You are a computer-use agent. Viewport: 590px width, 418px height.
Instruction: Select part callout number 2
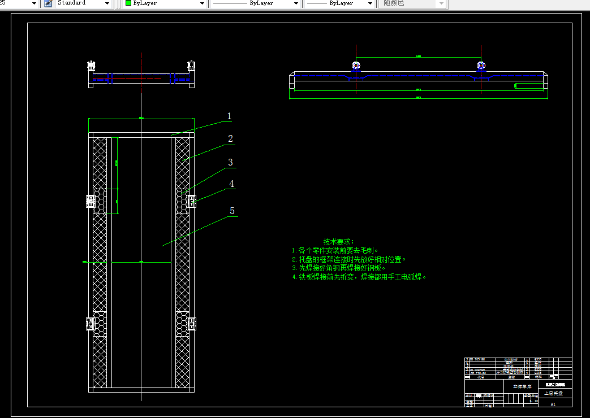(230, 139)
